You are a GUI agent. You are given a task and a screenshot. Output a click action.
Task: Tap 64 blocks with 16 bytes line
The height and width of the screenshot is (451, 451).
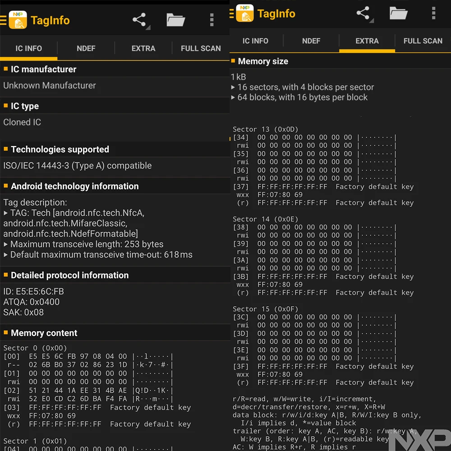tap(299, 97)
